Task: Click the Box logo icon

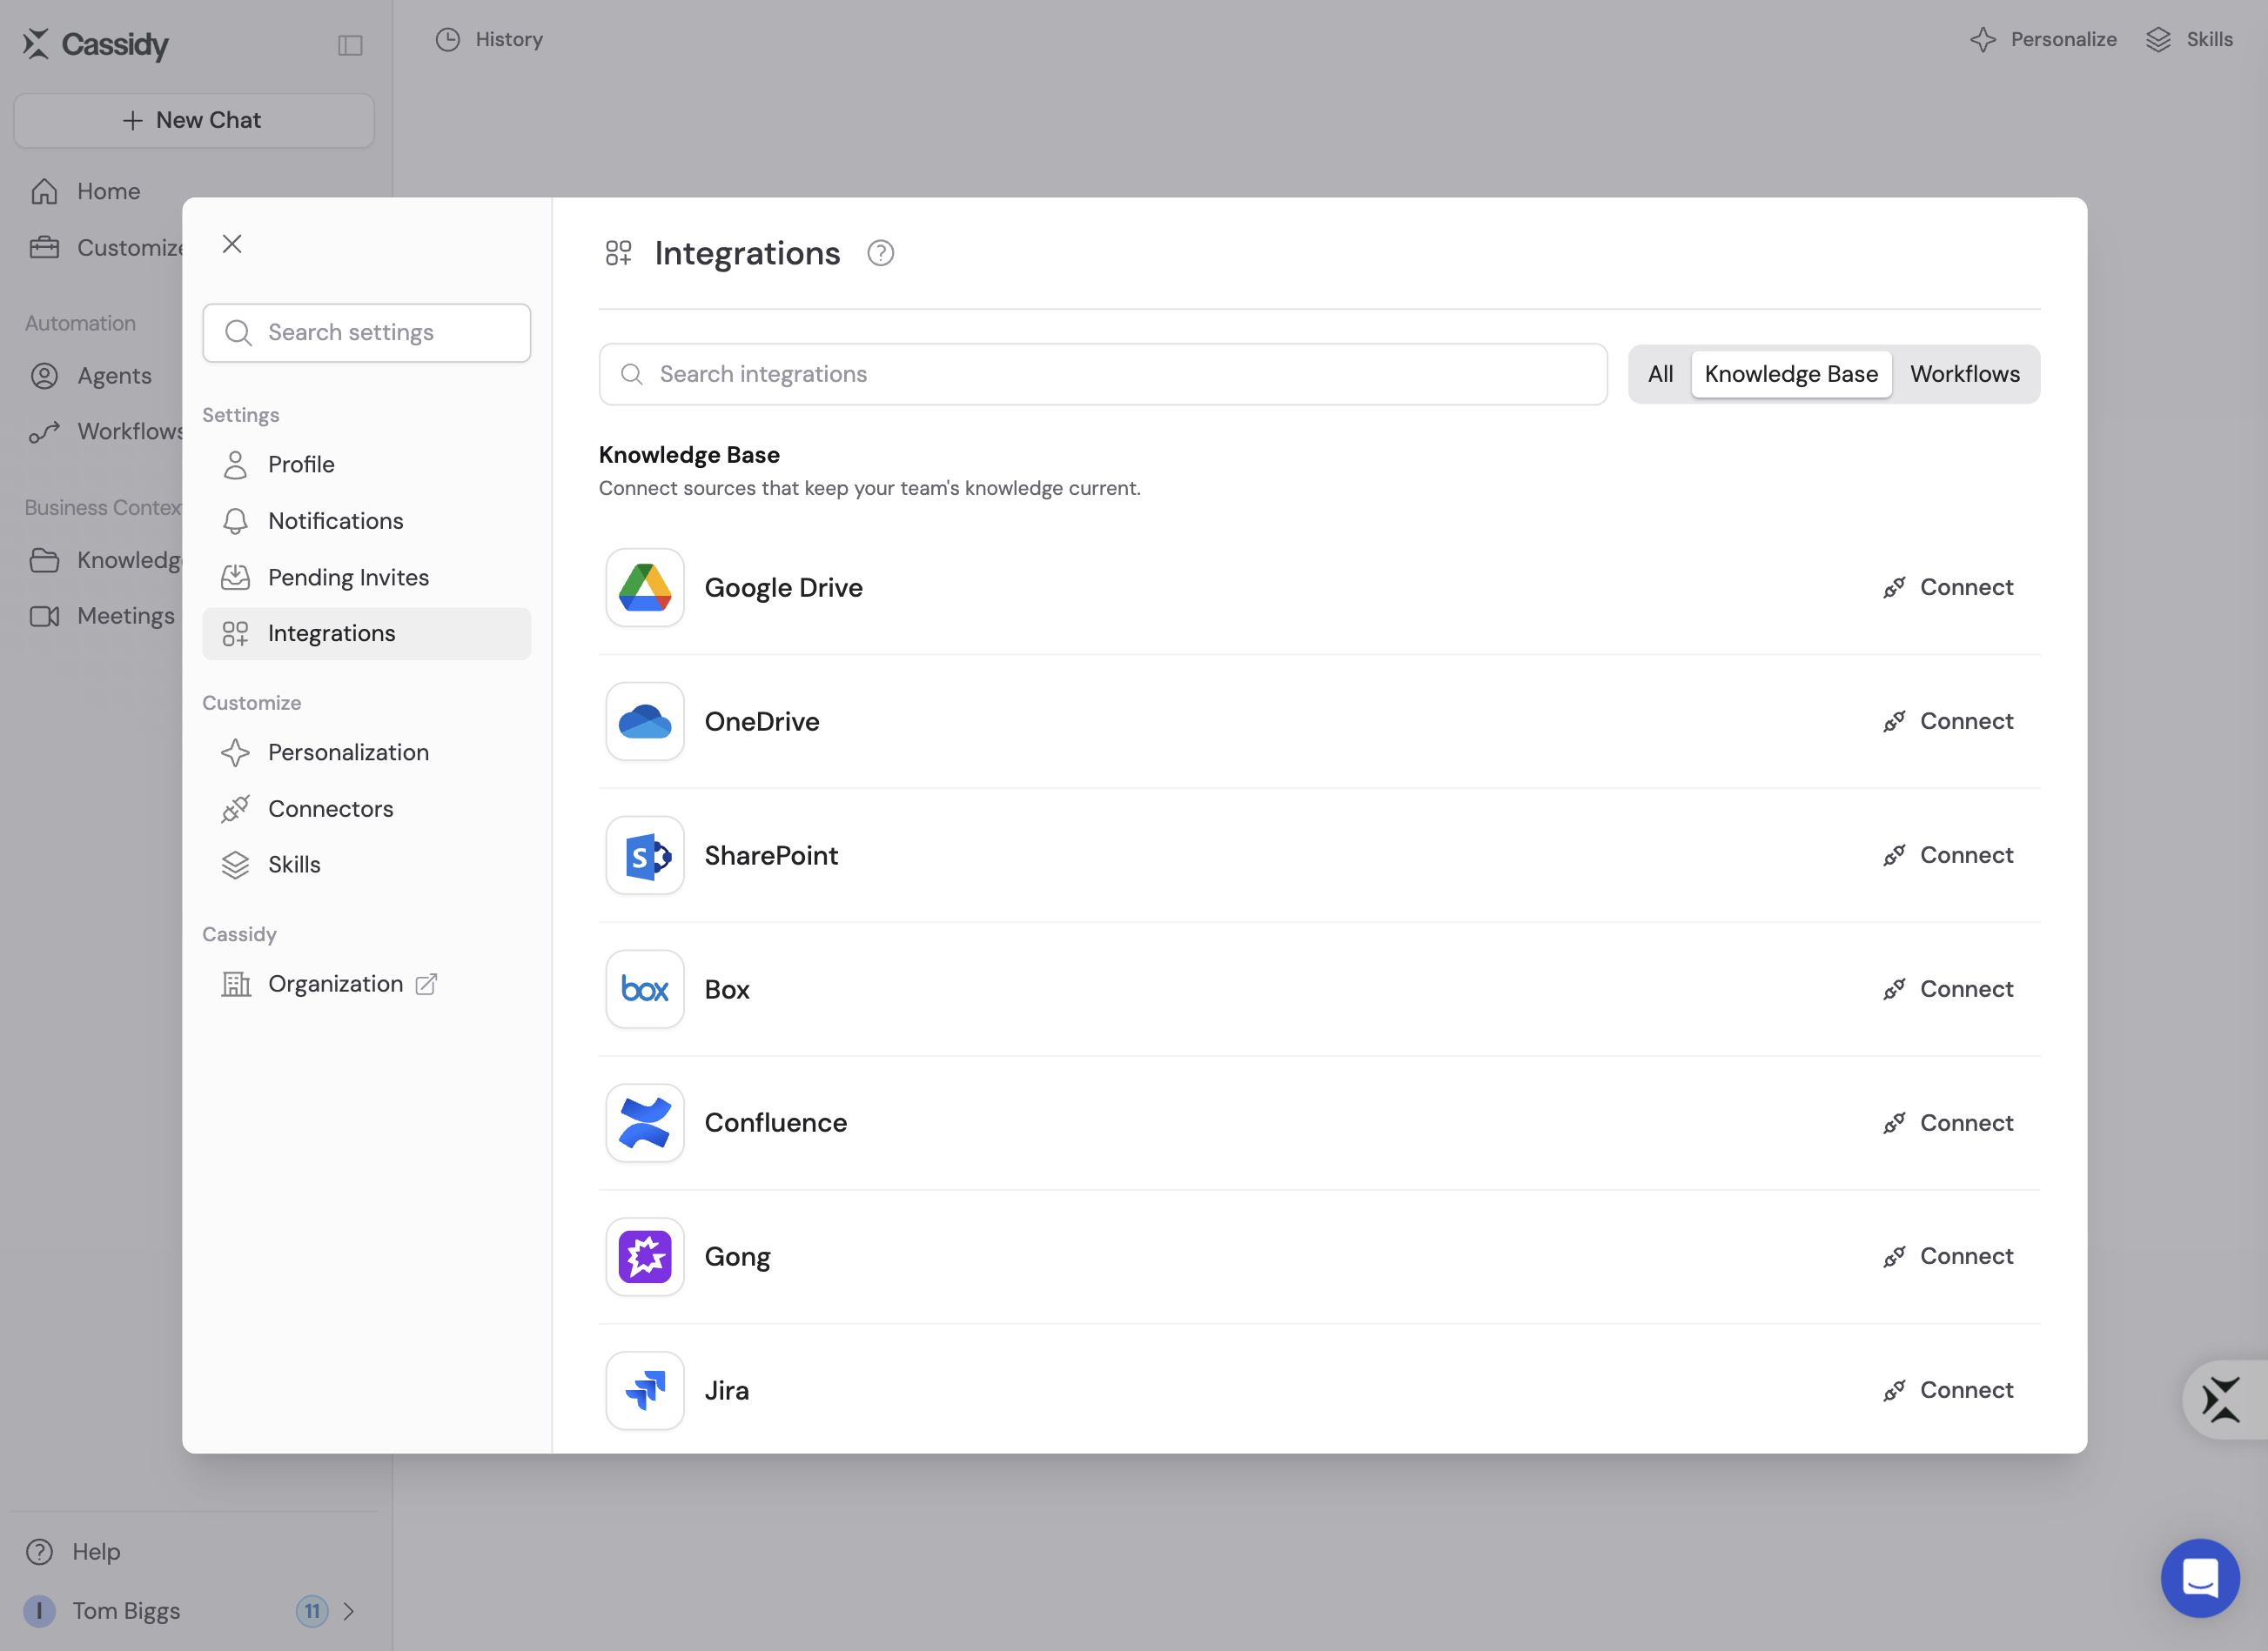Action: pyautogui.click(x=645, y=989)
